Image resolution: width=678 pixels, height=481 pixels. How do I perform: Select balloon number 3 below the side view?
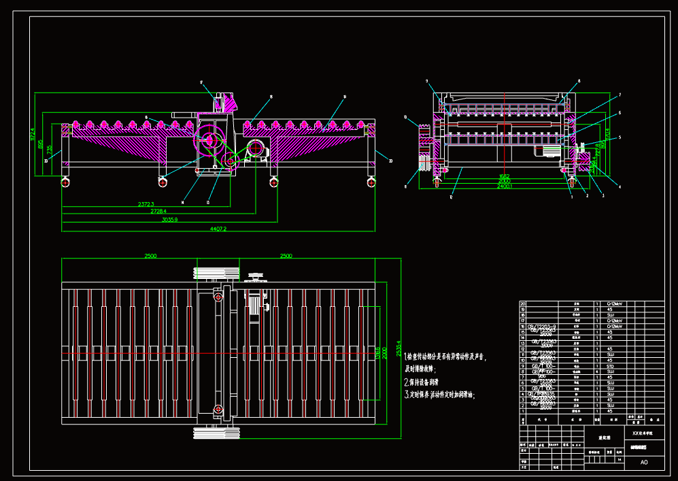pos(603,195)
